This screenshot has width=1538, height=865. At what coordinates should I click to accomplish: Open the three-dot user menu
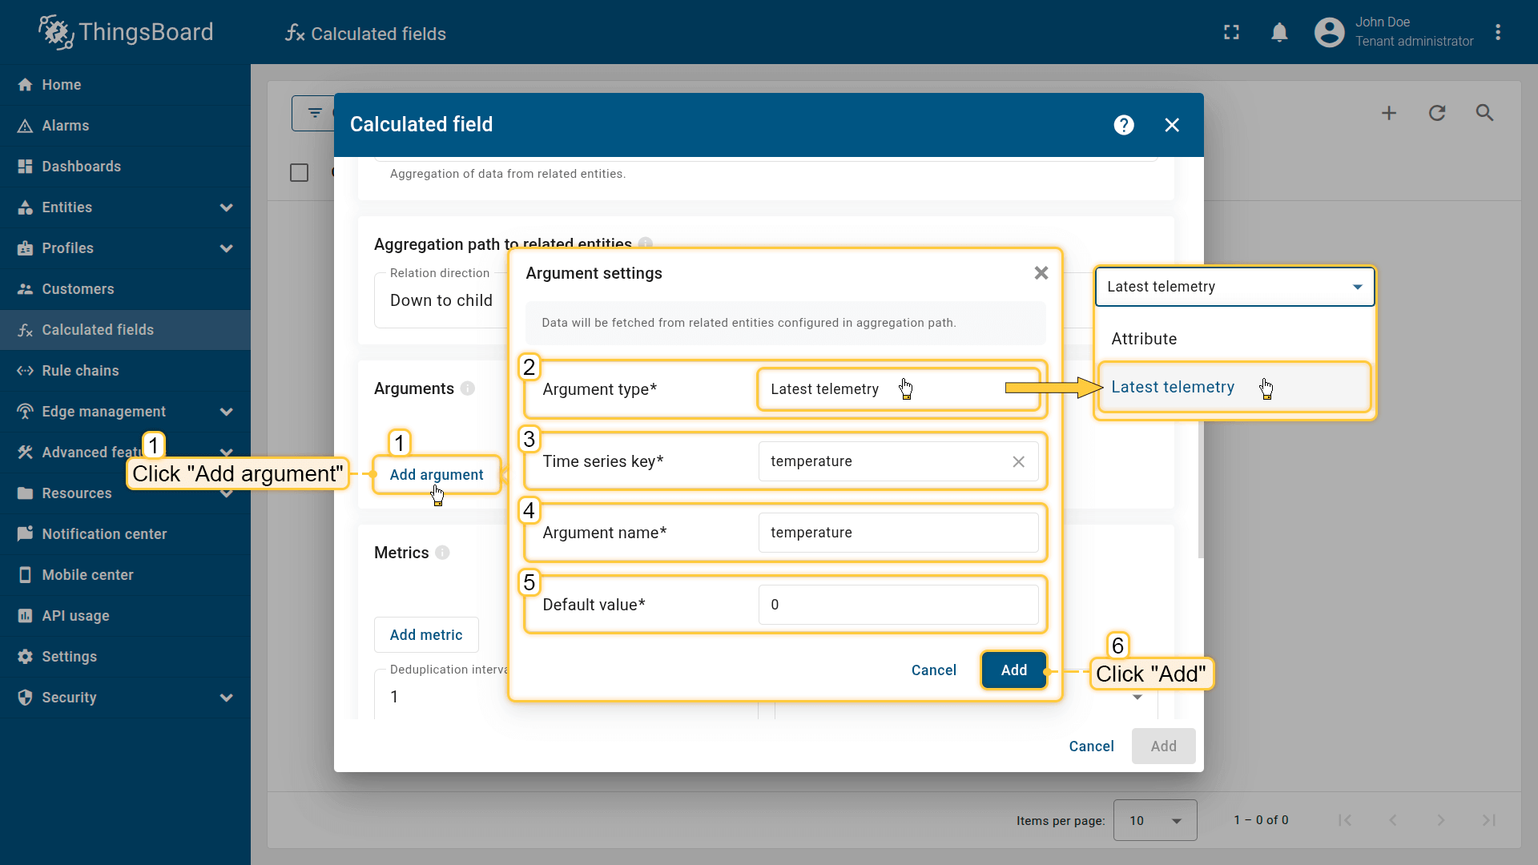[1498, 33]
